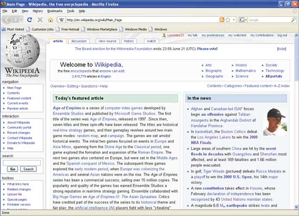Open the Most Visited bookmarks folder
This screenshot has width=299, height=216.
[13, 29]
